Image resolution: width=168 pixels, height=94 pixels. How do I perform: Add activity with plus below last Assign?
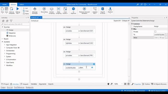[79, 72]
